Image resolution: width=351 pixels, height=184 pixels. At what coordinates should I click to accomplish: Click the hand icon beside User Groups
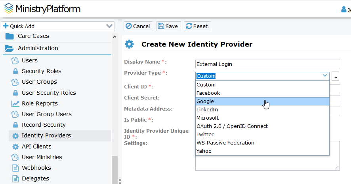pos(15,82)
